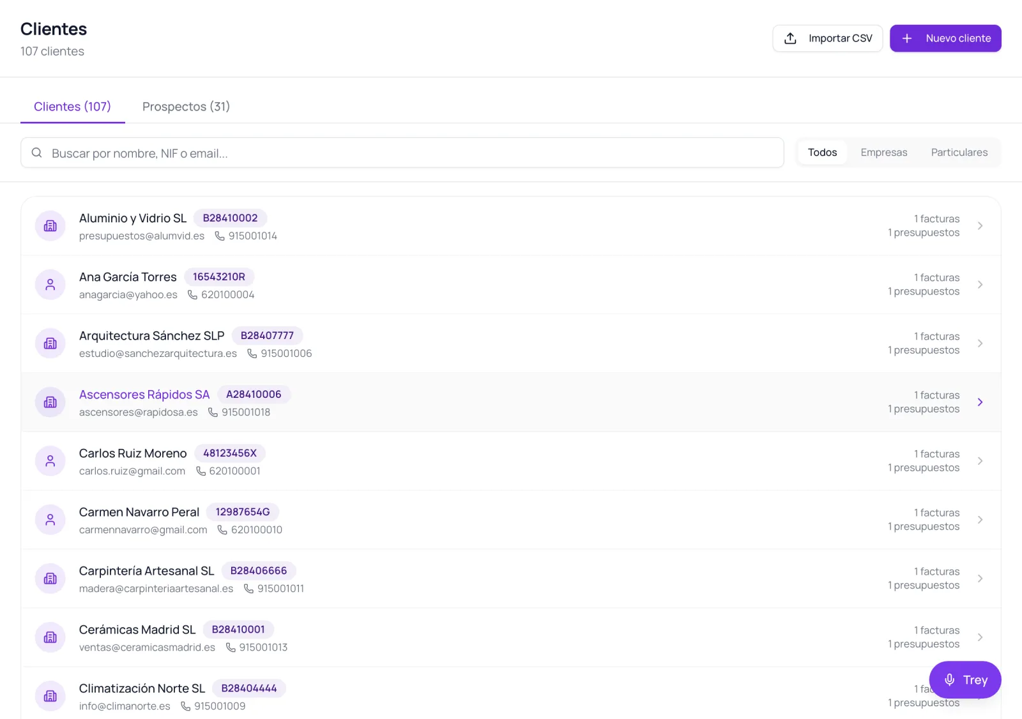Screen dimensions: 1022x719
Task: Click NIF badge B28406666
Action: click(x=259, y=571)
